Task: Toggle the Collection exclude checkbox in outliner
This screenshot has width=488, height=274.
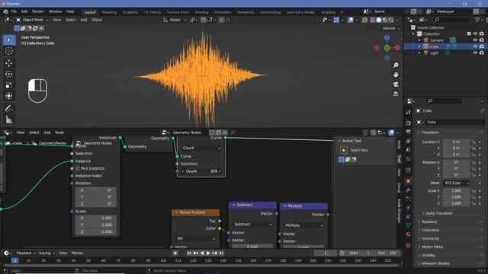Action: coord(469,33)
